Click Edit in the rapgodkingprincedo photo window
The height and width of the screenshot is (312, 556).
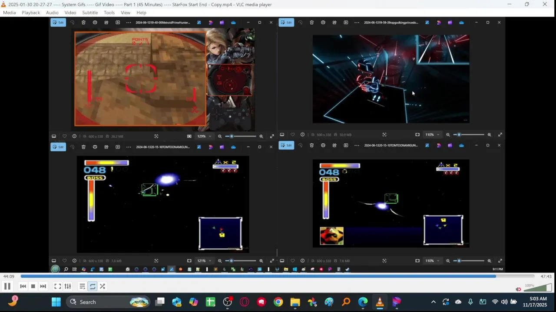286,23
